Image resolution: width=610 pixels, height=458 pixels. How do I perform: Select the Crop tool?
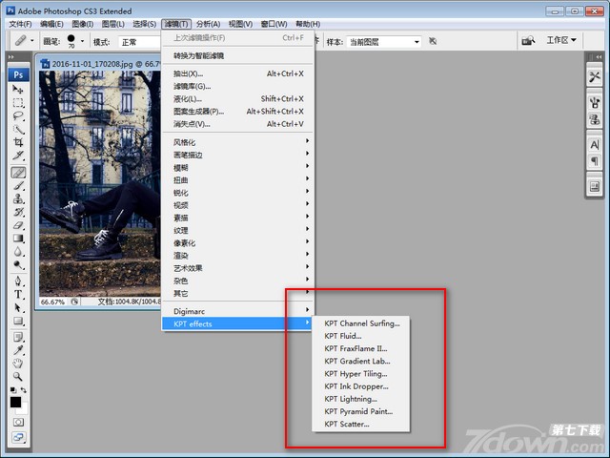coord(18,142)
